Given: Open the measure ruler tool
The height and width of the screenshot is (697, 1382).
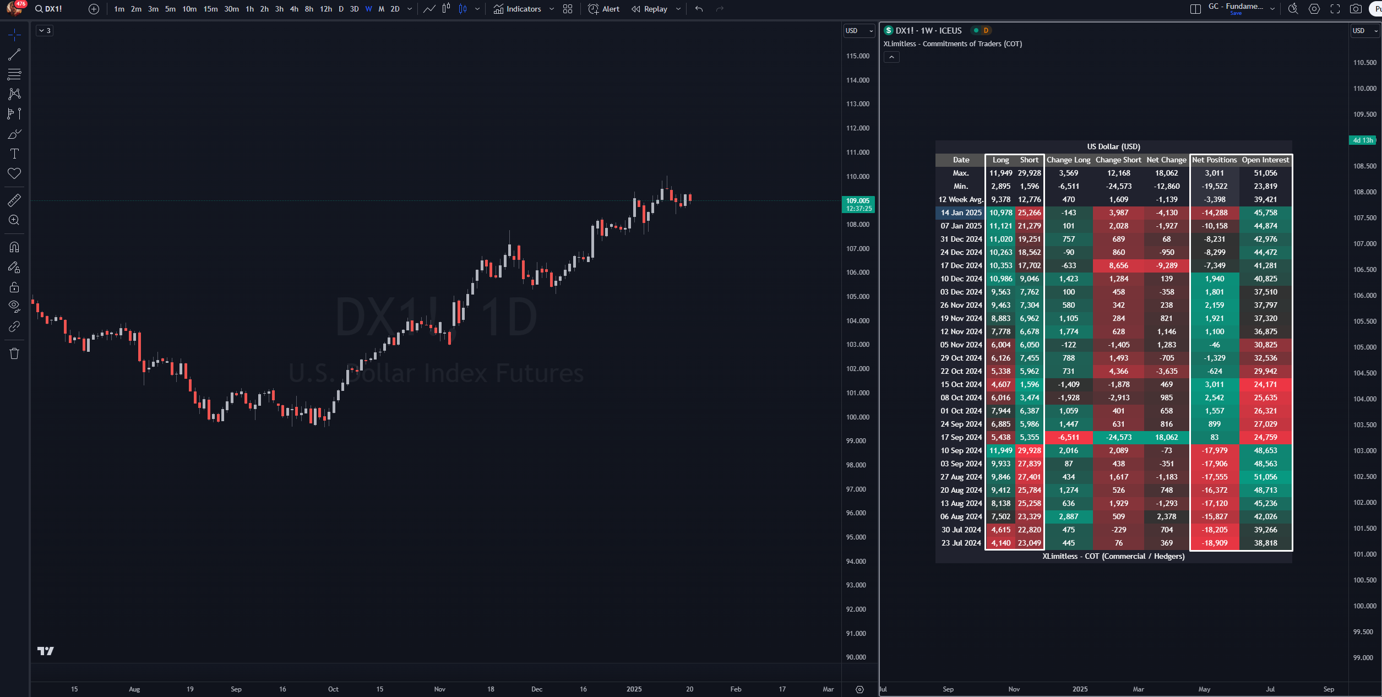Looking at the screenshot, I should 14,200.
